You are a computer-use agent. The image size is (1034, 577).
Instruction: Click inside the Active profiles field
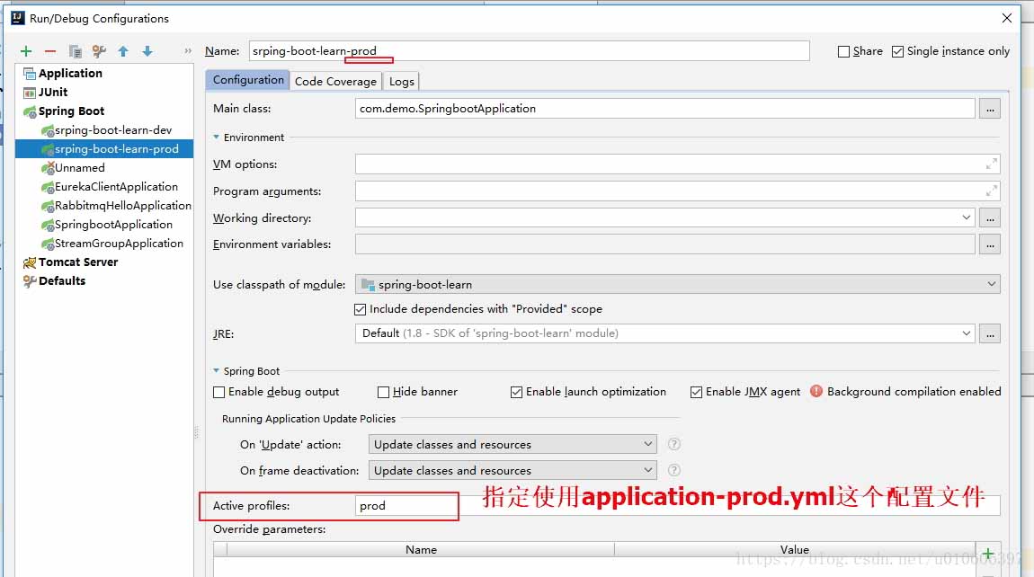pyautogui.click(x=405, y=505)
